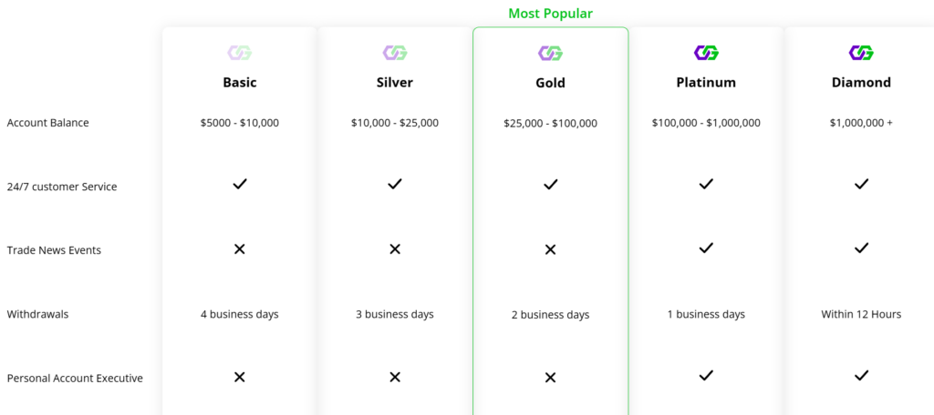Viewport: 934px width, 415px height.
Task: Click Diamond's Personal Account Executive checkmark
Action: (861, 375)
